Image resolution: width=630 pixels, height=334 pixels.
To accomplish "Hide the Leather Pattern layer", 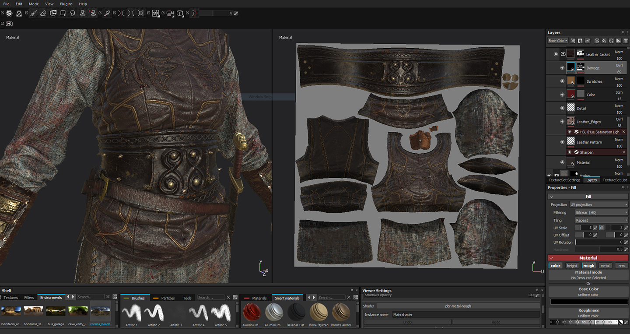I will (x=563, y=142).
